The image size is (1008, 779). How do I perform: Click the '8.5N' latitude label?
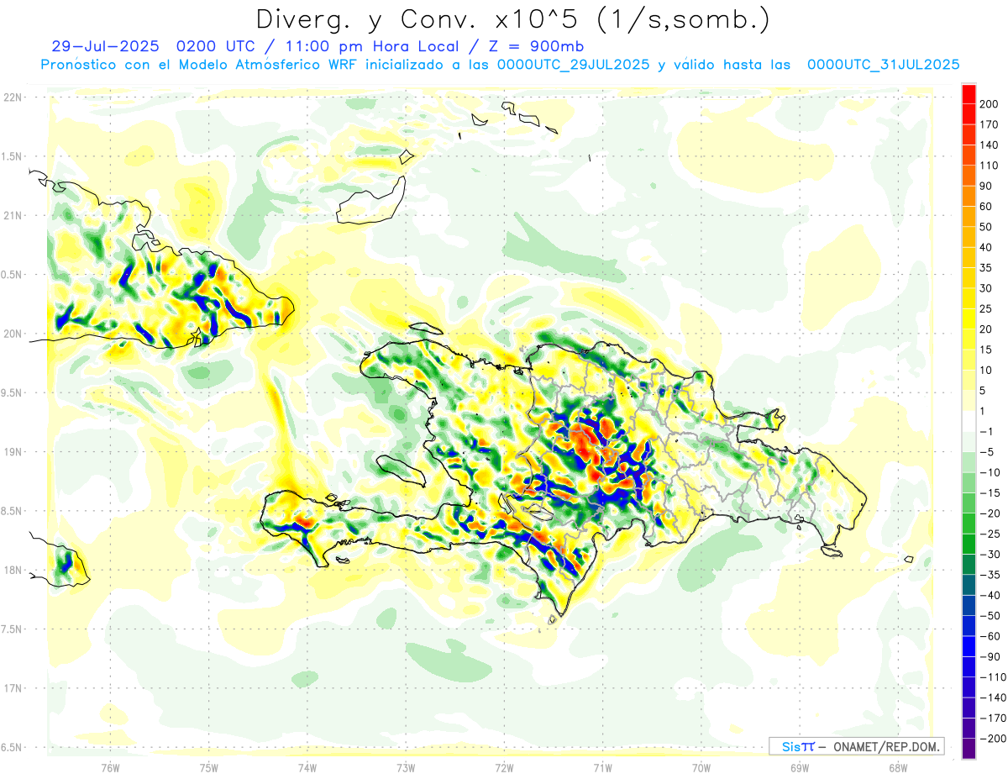click(13, 511)
